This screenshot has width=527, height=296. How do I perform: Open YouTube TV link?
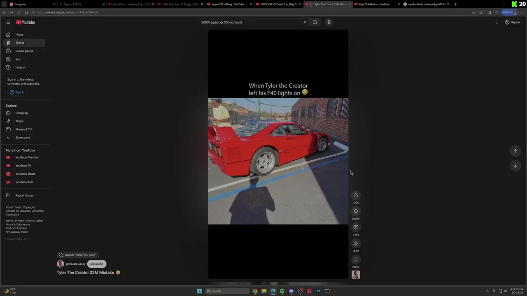point(24,166)
